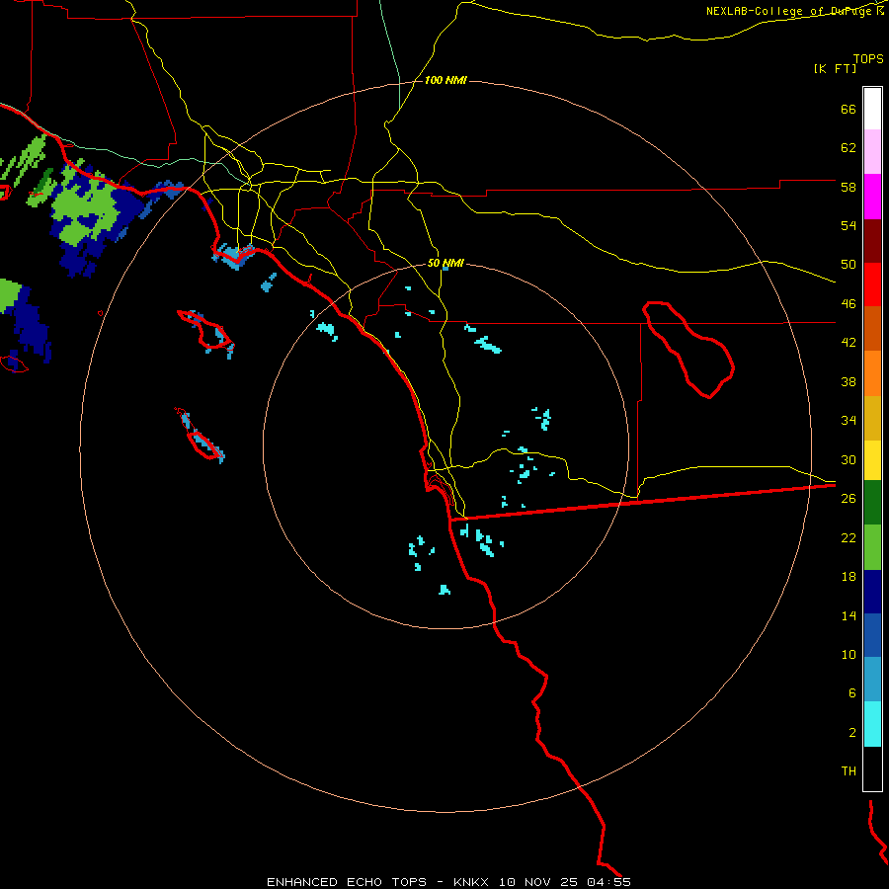Viewport: 889px width, 889px height.
Task: Click the navy 22 K FT legend swatch
Action: coord(872,592)
